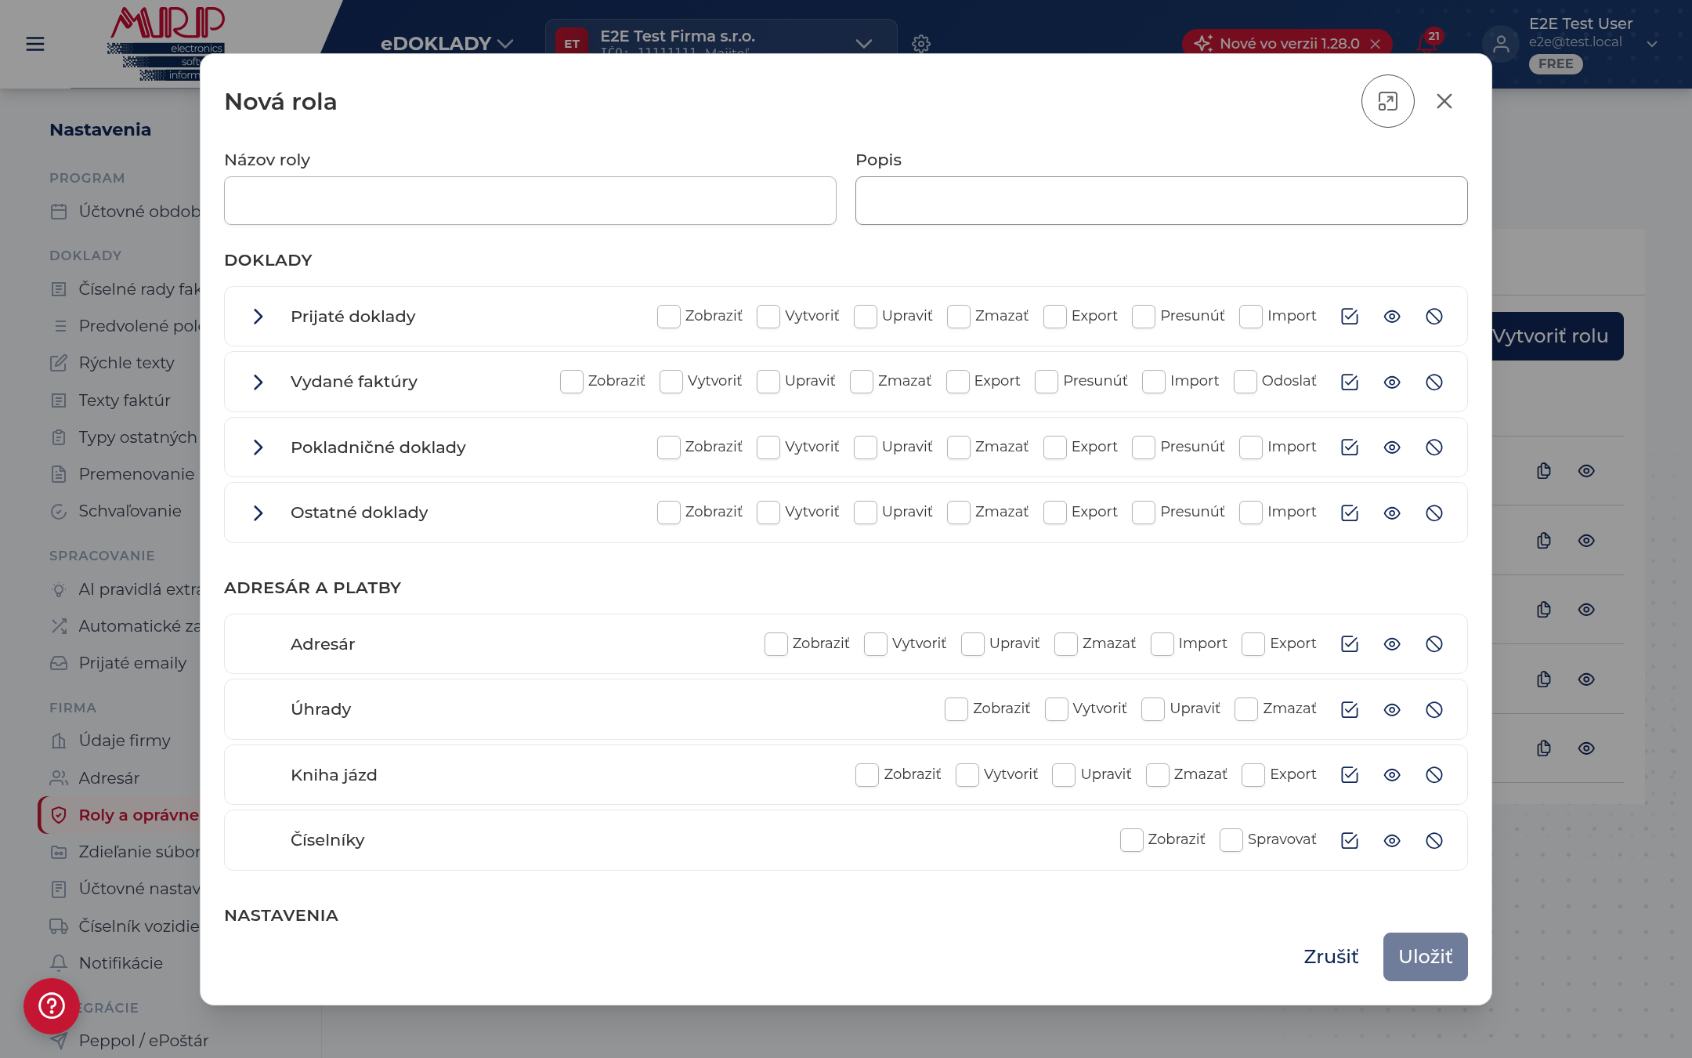
Task: Set view-only permissions for Vydané faktúry
Action: pos(1391,382)
